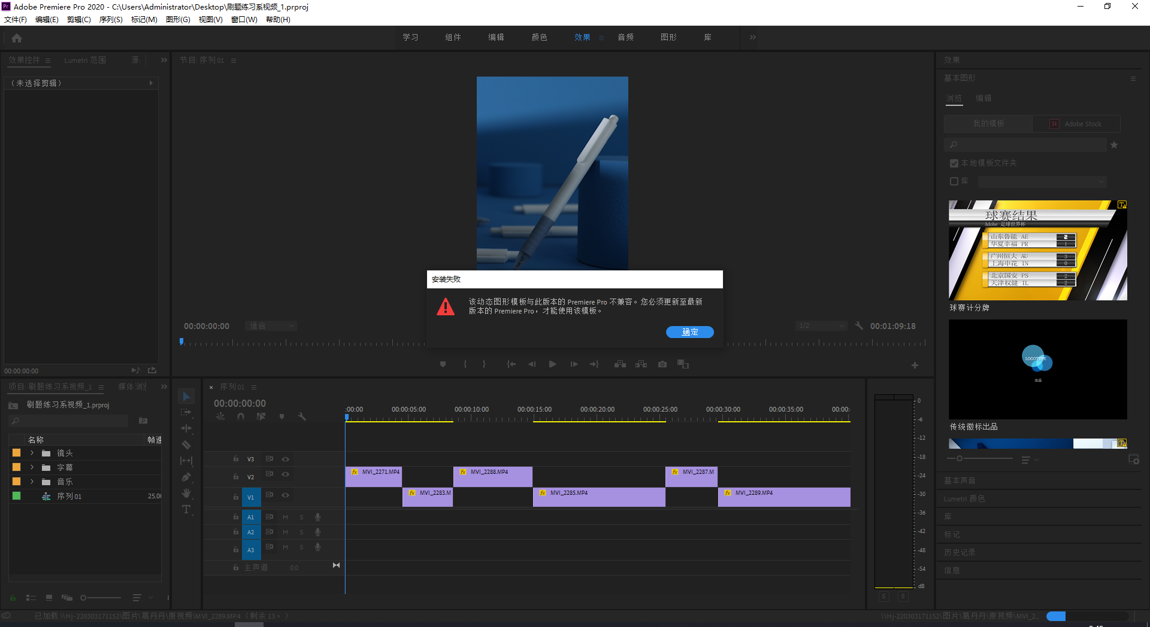Viewport: 1150px width, 627px height.
Task: Mute the A1 audio track
Action: tap(286, 517)
